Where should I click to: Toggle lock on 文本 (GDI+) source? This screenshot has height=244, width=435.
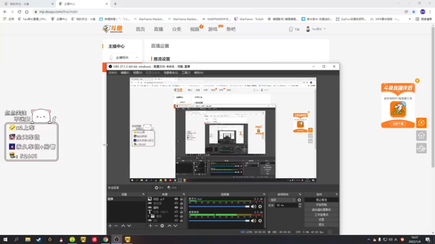tap(182, 211)
